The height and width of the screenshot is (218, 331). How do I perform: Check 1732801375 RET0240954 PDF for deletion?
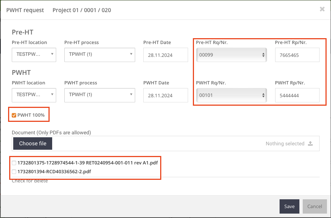(x=14, y=163)
